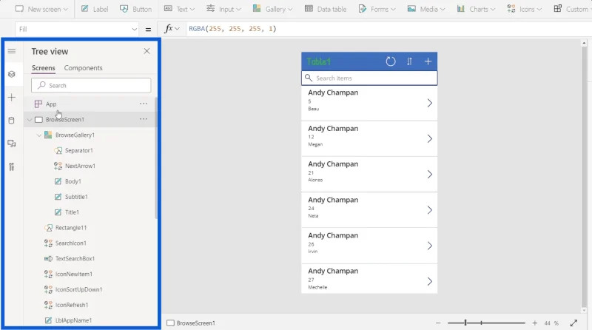Select Title1 in tree view

coord(72,212)
